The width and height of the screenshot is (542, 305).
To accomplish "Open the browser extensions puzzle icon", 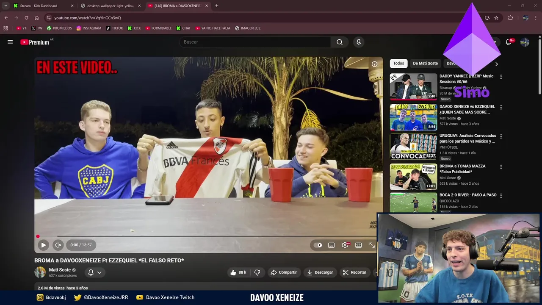I will 510,18.
